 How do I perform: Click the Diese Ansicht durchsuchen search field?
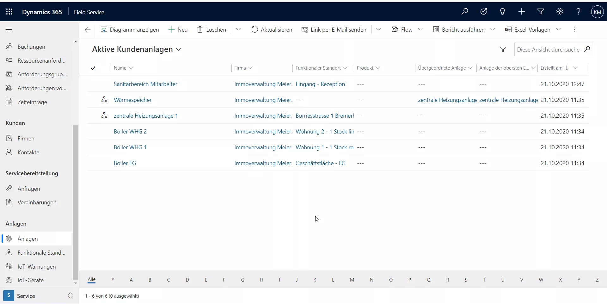pos(549,49)
